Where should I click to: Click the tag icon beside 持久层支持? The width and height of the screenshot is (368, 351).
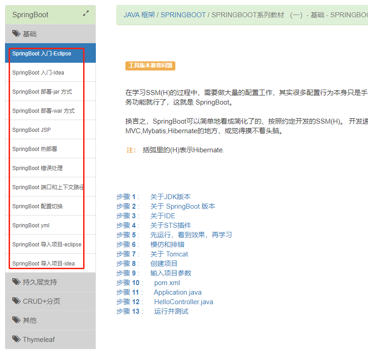pyautogui.click(x=16, y=282)
